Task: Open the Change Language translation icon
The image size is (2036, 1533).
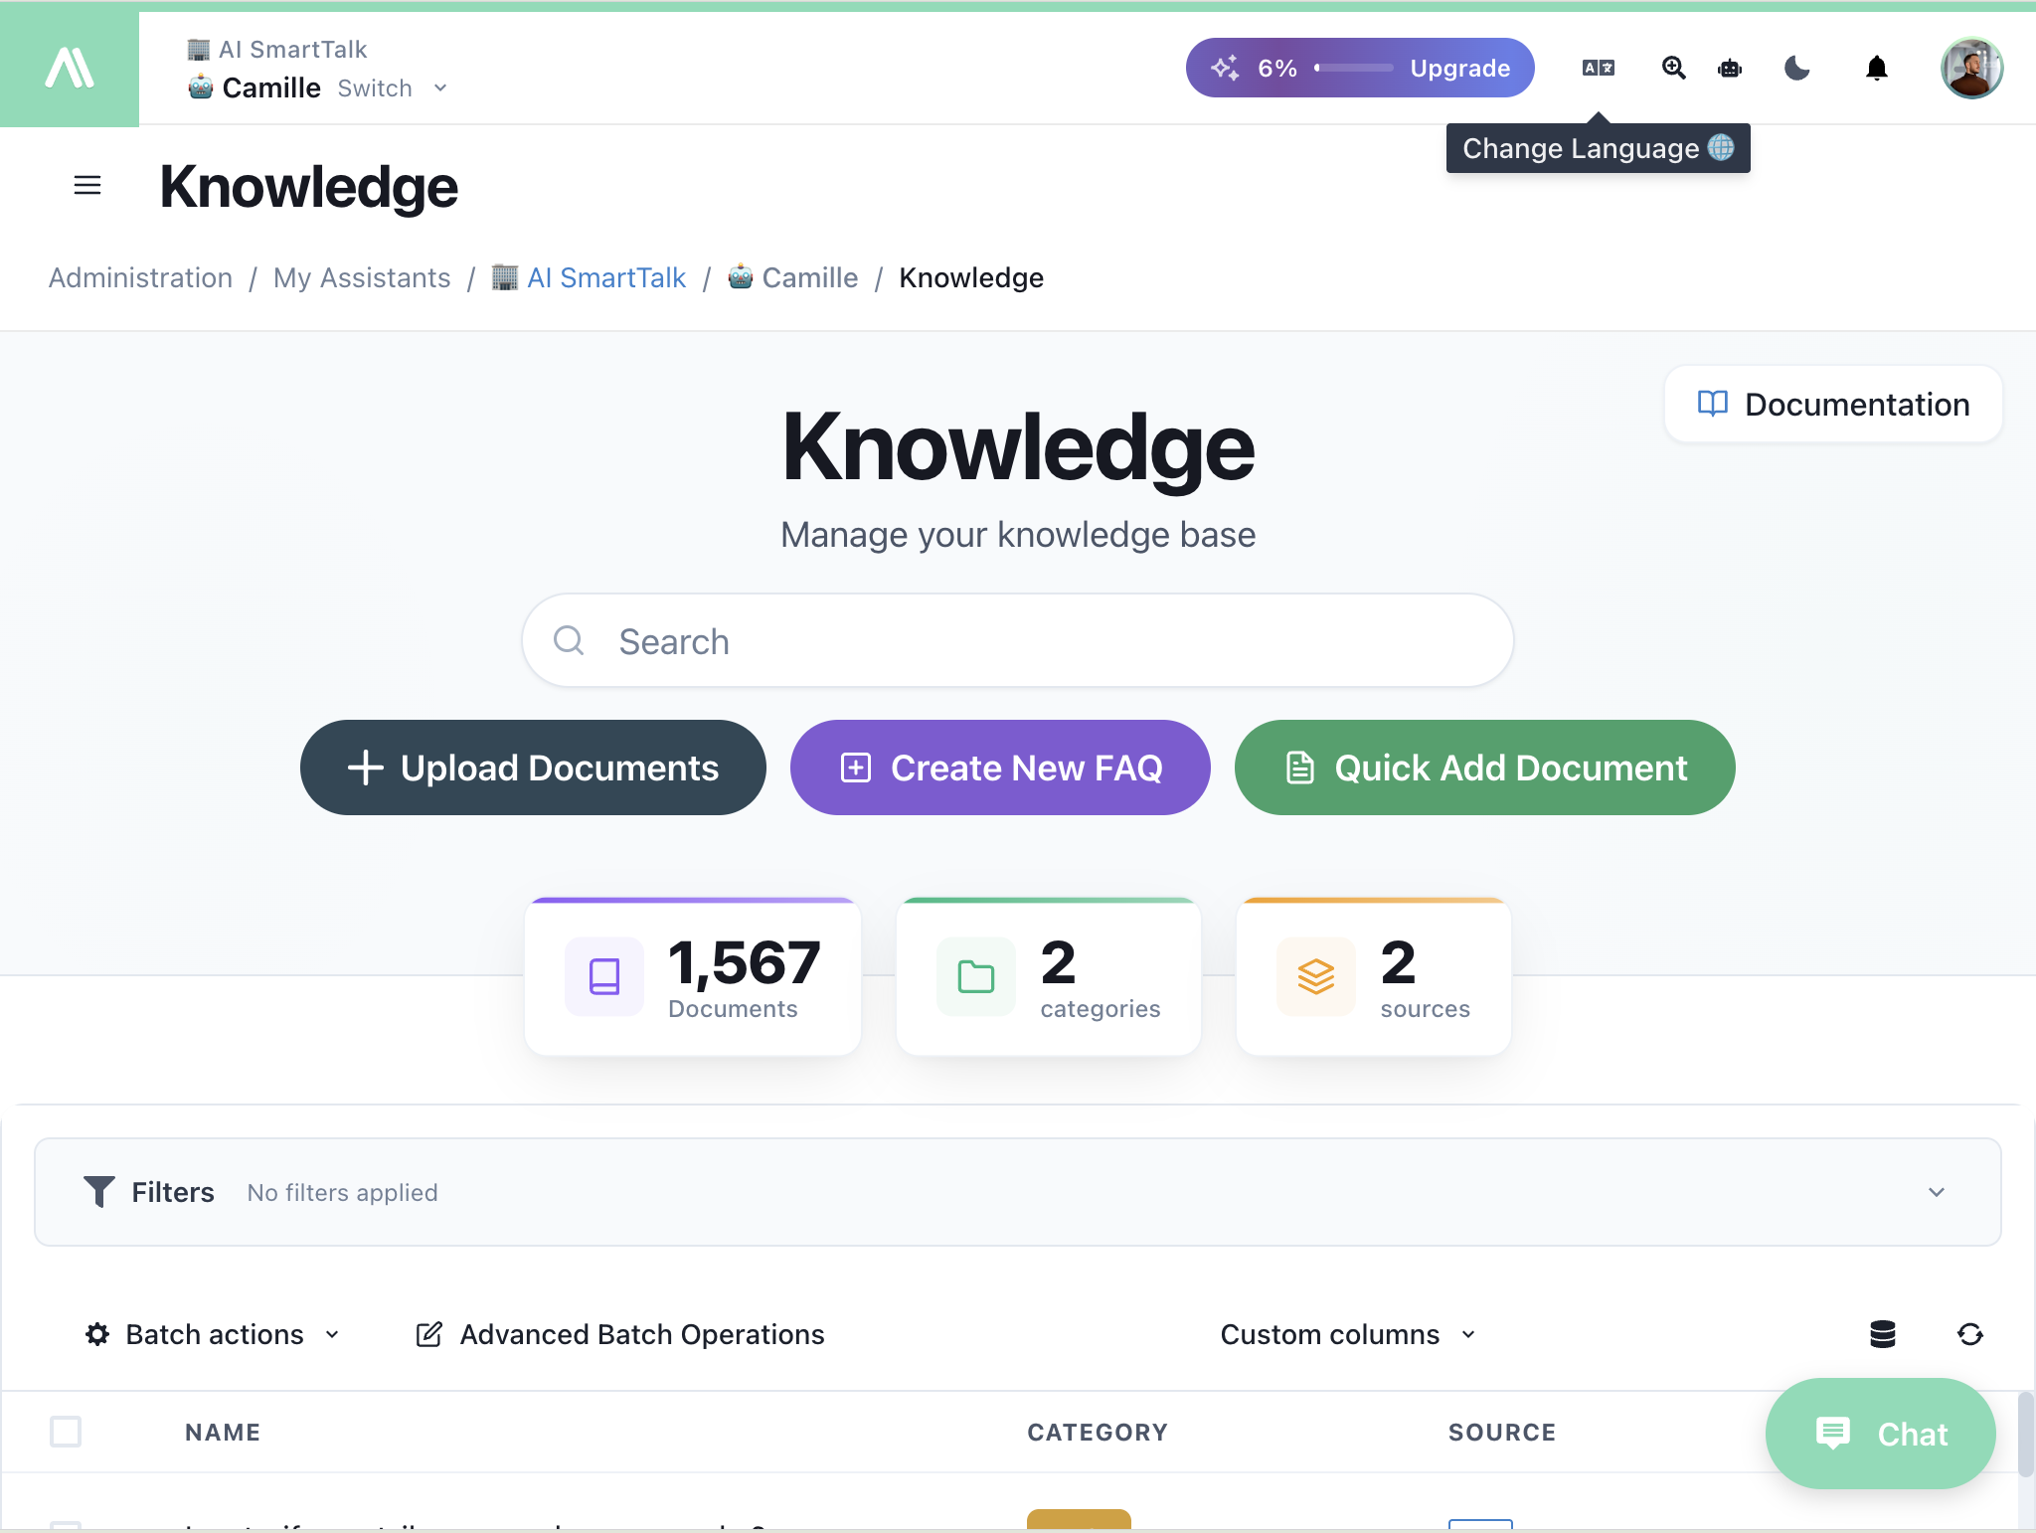Action: [1598, 67]
